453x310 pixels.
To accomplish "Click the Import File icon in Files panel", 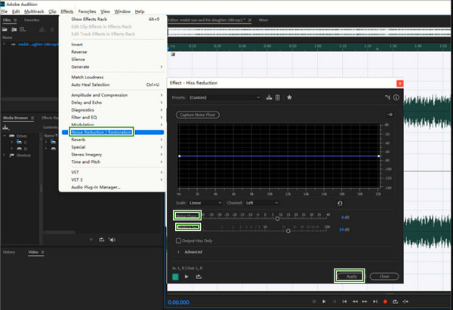I will tap(14, 29).
